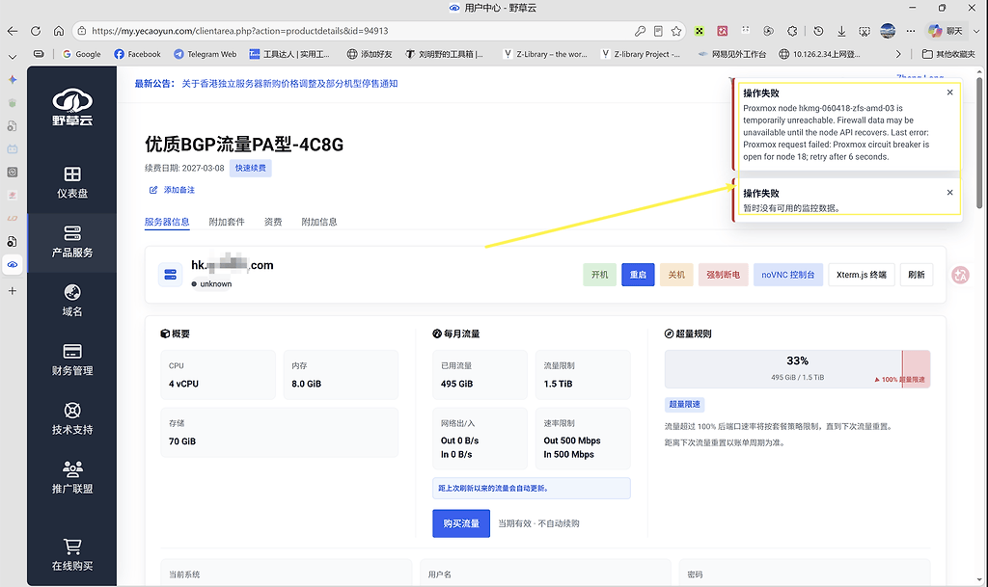This screenshot has height=587, width=988.
Task: Click the 添加备注 link
Action: 178,190
